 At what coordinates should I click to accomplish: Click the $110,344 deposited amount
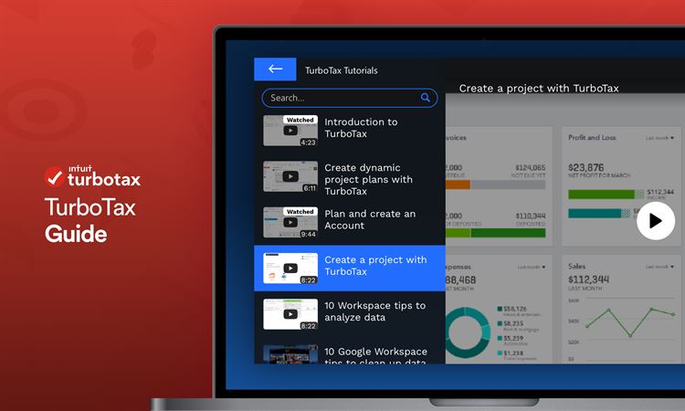pyautogui.click(x=531, y=216)
